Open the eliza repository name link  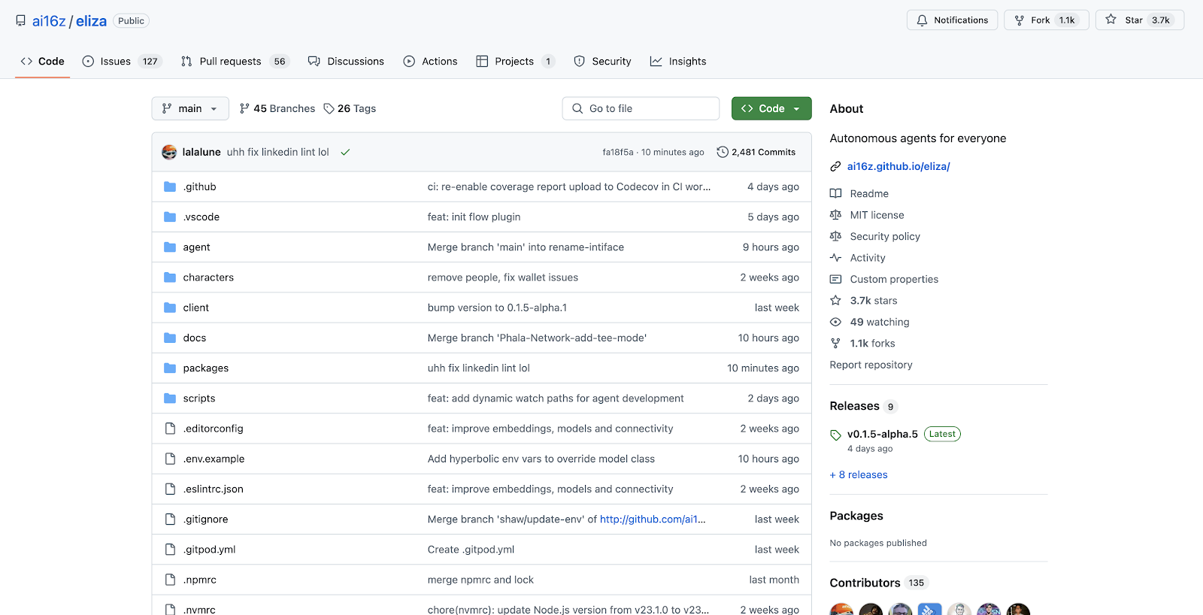(x=91, y=21)
